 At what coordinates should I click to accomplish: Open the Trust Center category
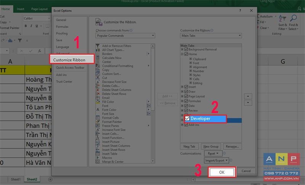pos(64,81)
